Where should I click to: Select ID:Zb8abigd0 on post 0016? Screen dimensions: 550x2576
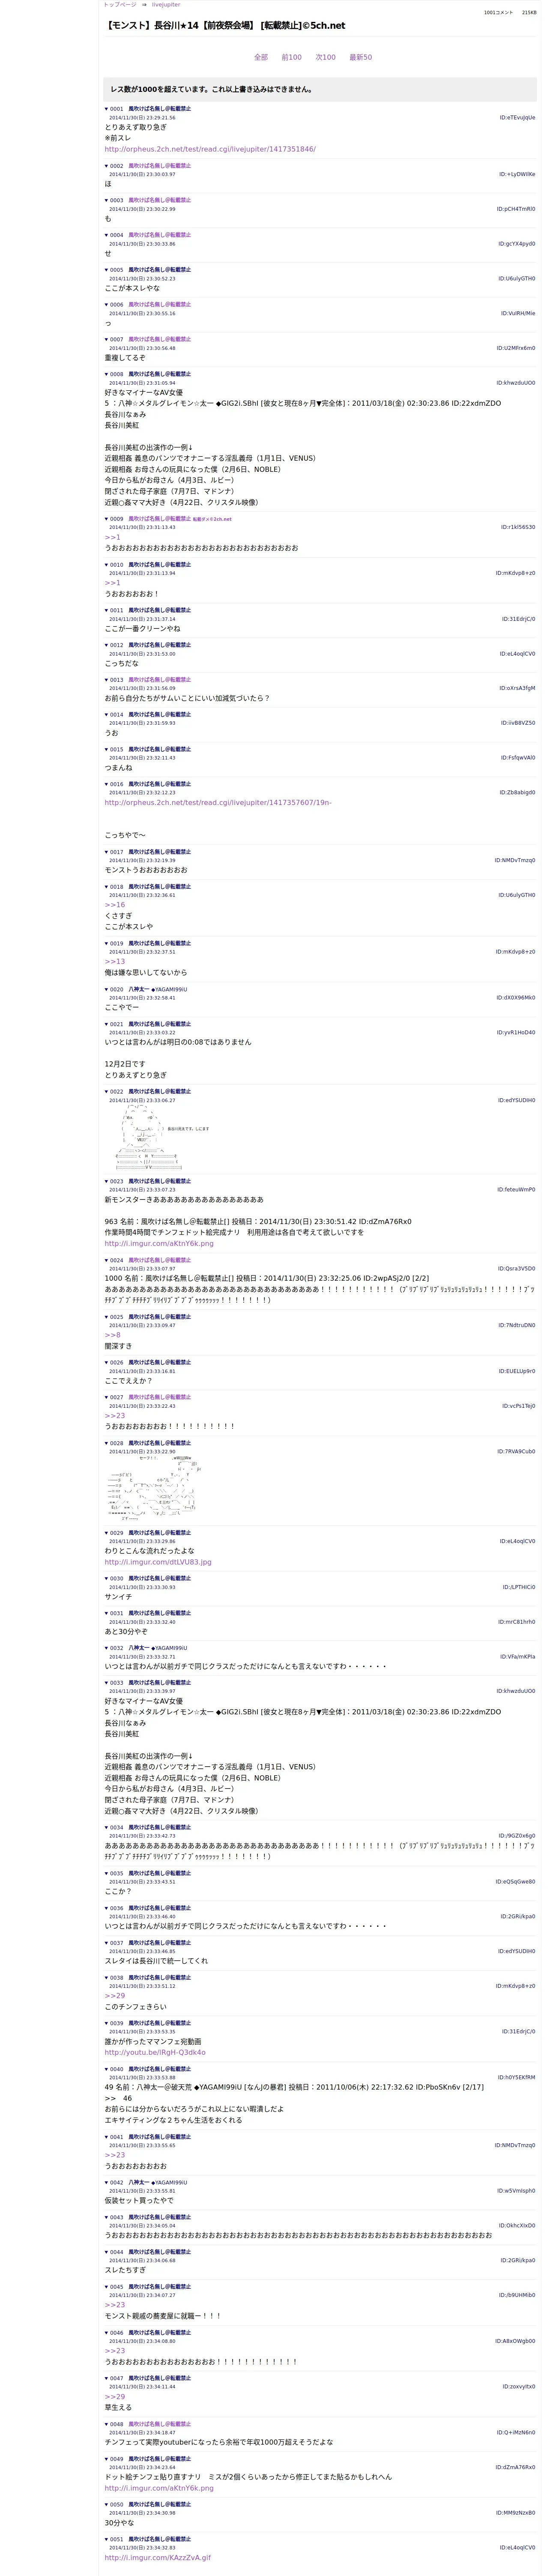(517, 793)
